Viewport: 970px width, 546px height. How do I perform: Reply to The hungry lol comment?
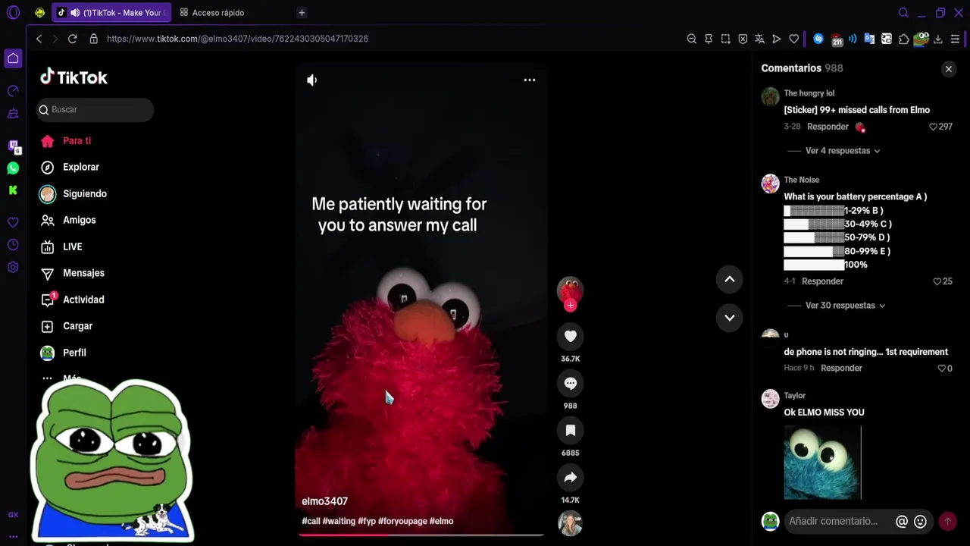(x=828, y=127)
